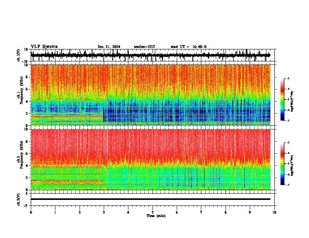The height and width of the screenshot is (238, 309).
Task: Click the x-axis tick label "7"
Action: tap(201, 212)
